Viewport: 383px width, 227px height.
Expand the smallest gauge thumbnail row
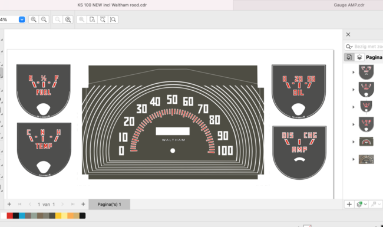click(x=354, y=107)
